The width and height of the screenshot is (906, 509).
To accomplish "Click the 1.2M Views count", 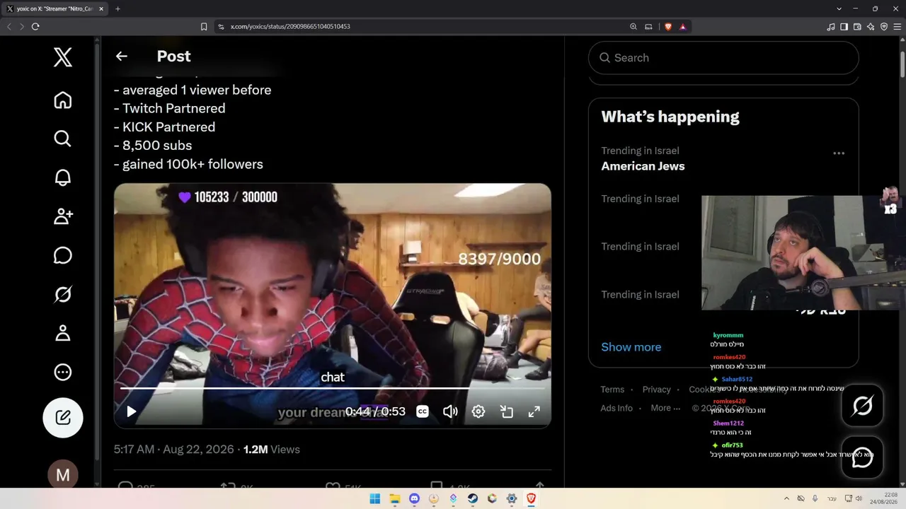I will click(272, 450).
